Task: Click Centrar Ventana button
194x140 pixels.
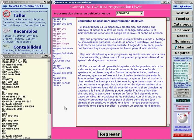Action: click(x=182, y=93)
